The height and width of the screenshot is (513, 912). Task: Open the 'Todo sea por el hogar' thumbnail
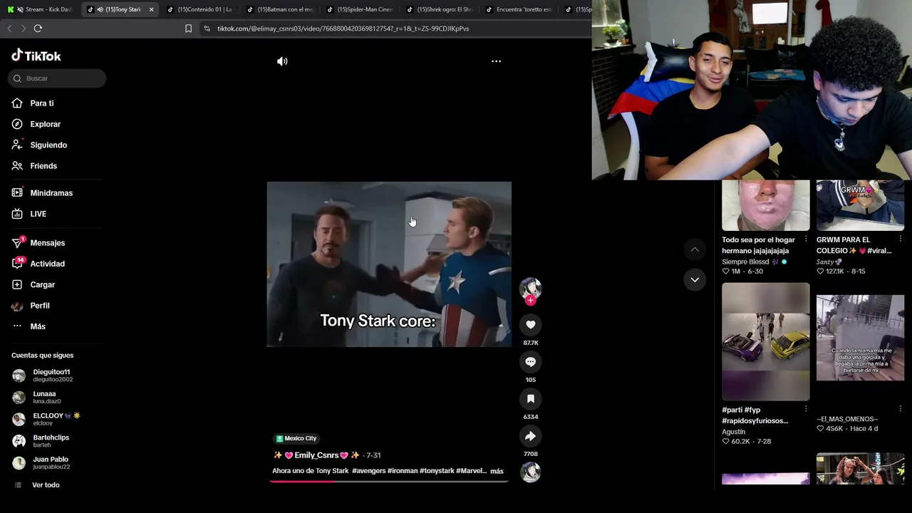pyautogui.click(x=766, y=205)
